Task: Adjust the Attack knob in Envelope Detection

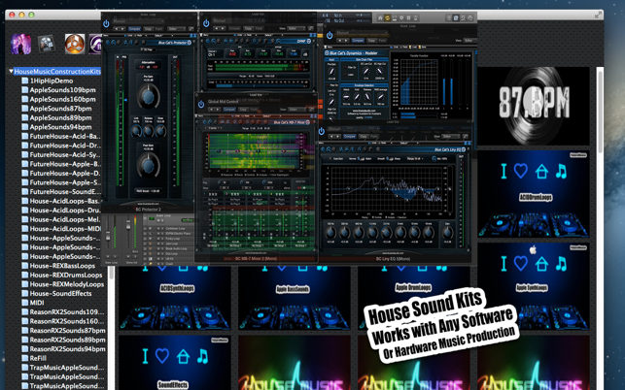Action: click(x=346, y=97)
